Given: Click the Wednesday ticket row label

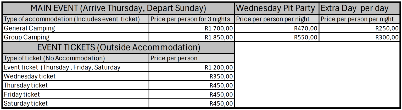Looking at the screenshot, I should pos(30,76).
